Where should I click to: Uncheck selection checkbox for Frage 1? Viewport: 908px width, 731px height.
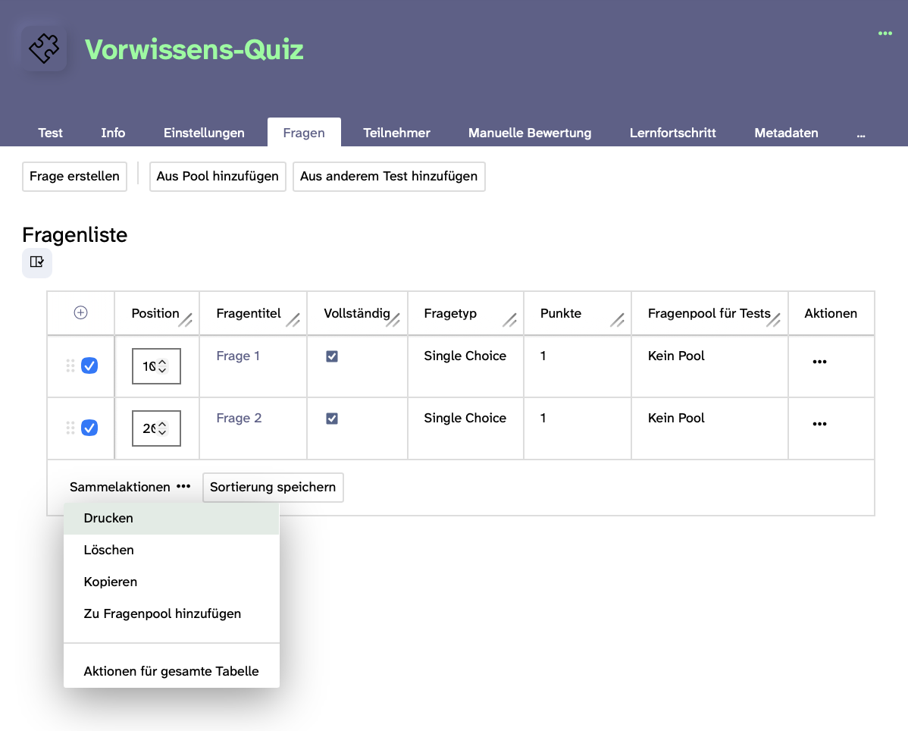coord(89,365)
